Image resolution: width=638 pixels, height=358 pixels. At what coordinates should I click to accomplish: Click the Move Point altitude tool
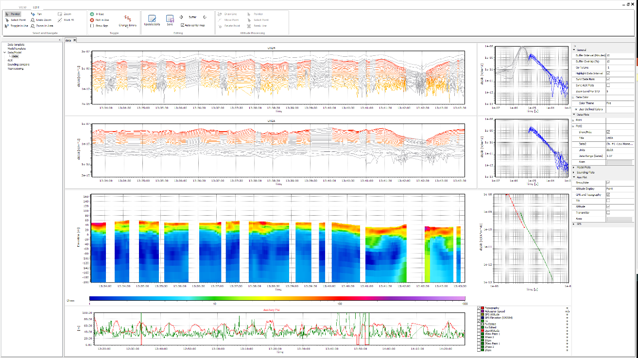coord(229,20)
